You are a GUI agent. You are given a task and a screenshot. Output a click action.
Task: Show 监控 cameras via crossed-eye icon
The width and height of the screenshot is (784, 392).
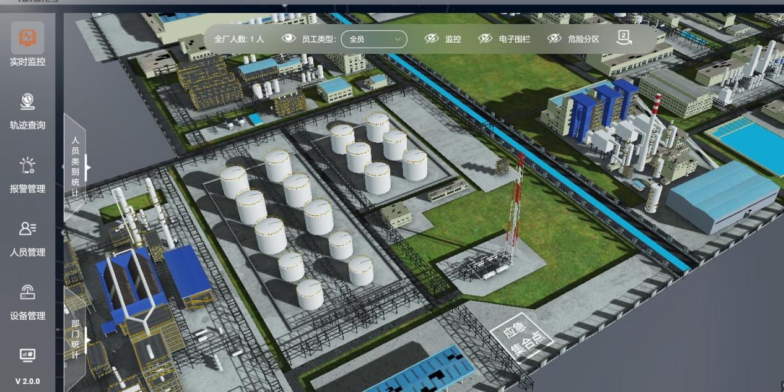click(432, 39)
